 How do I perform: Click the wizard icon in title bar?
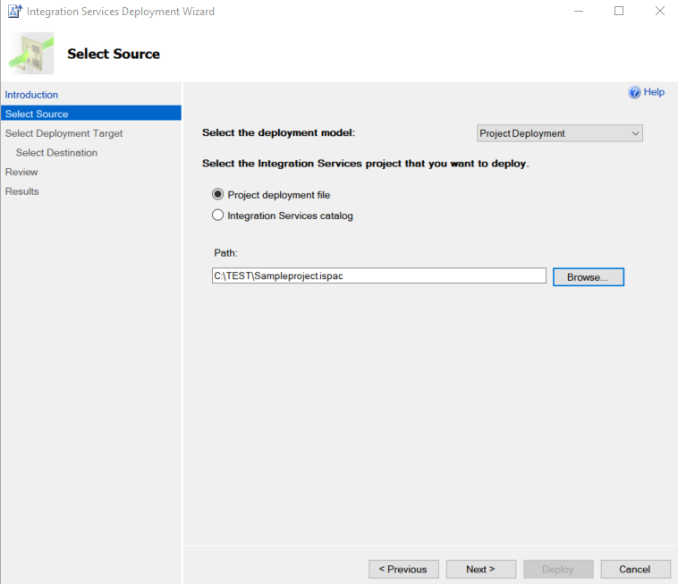(x=13, y=12)
